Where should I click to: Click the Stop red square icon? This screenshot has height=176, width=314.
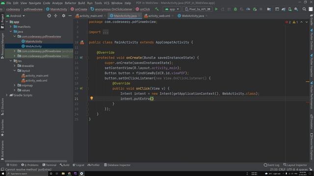pyautogui.click(x=261, y=9)
